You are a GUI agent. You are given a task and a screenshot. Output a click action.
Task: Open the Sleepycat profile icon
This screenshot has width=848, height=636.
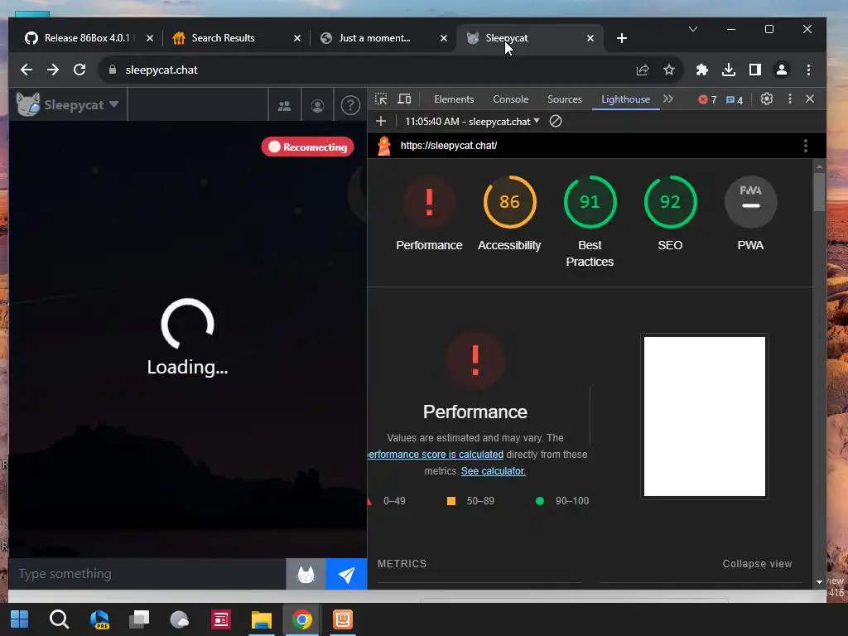tap(317, 105)
